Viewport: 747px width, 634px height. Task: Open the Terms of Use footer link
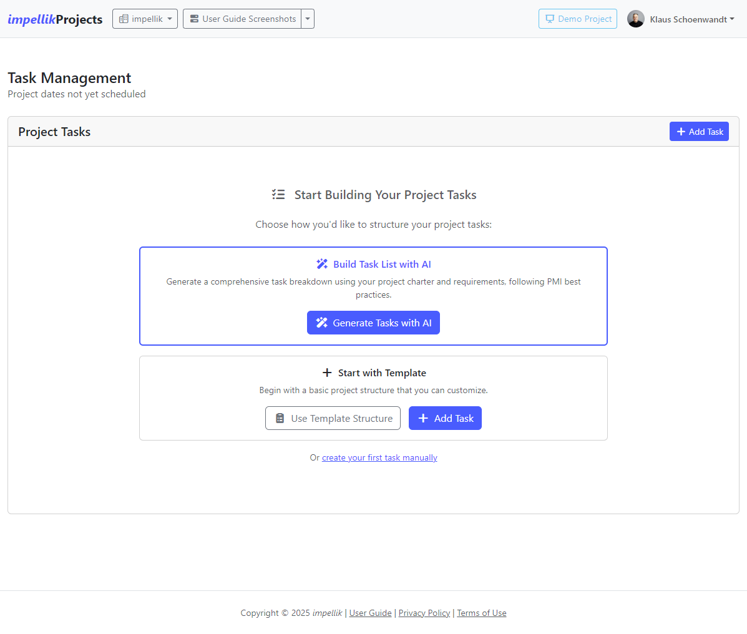[482, 613]
